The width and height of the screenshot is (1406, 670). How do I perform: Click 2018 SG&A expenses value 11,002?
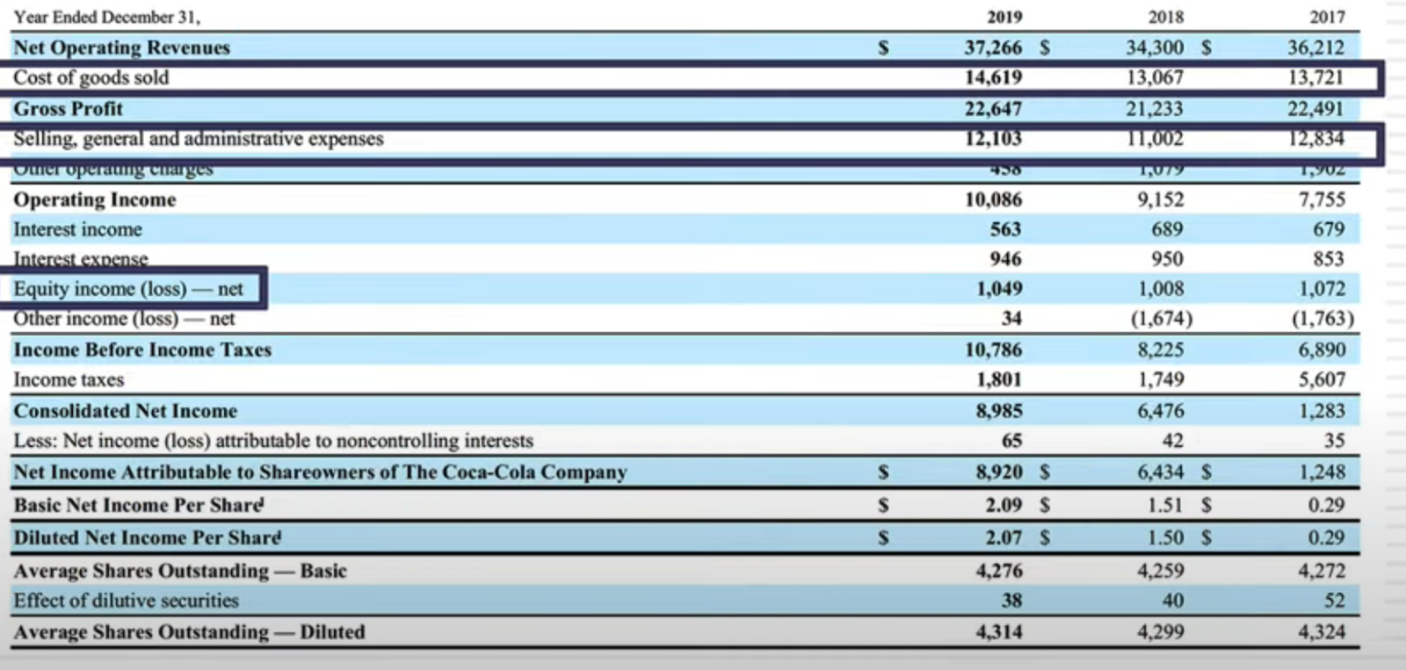pos(1155,139)
